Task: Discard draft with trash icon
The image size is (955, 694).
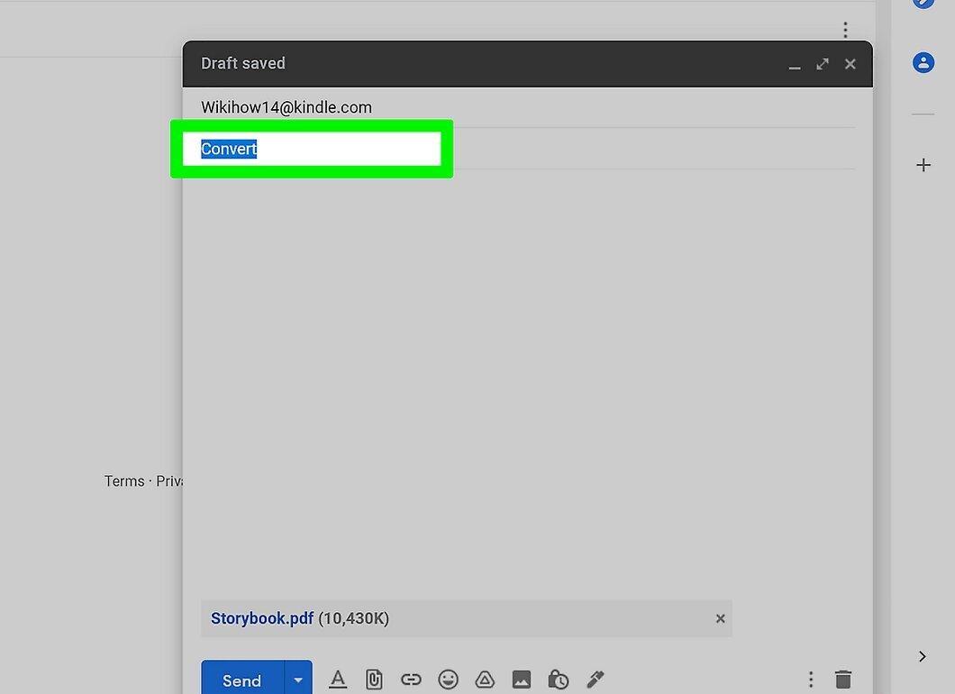Action: pos(843,679)
